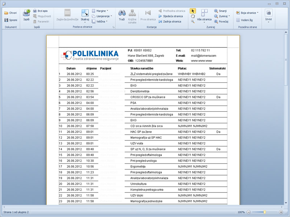The width and height of the screenshot is (290, 217).
Task: Click phone number '02 115 782 11'
Action: 200,50
